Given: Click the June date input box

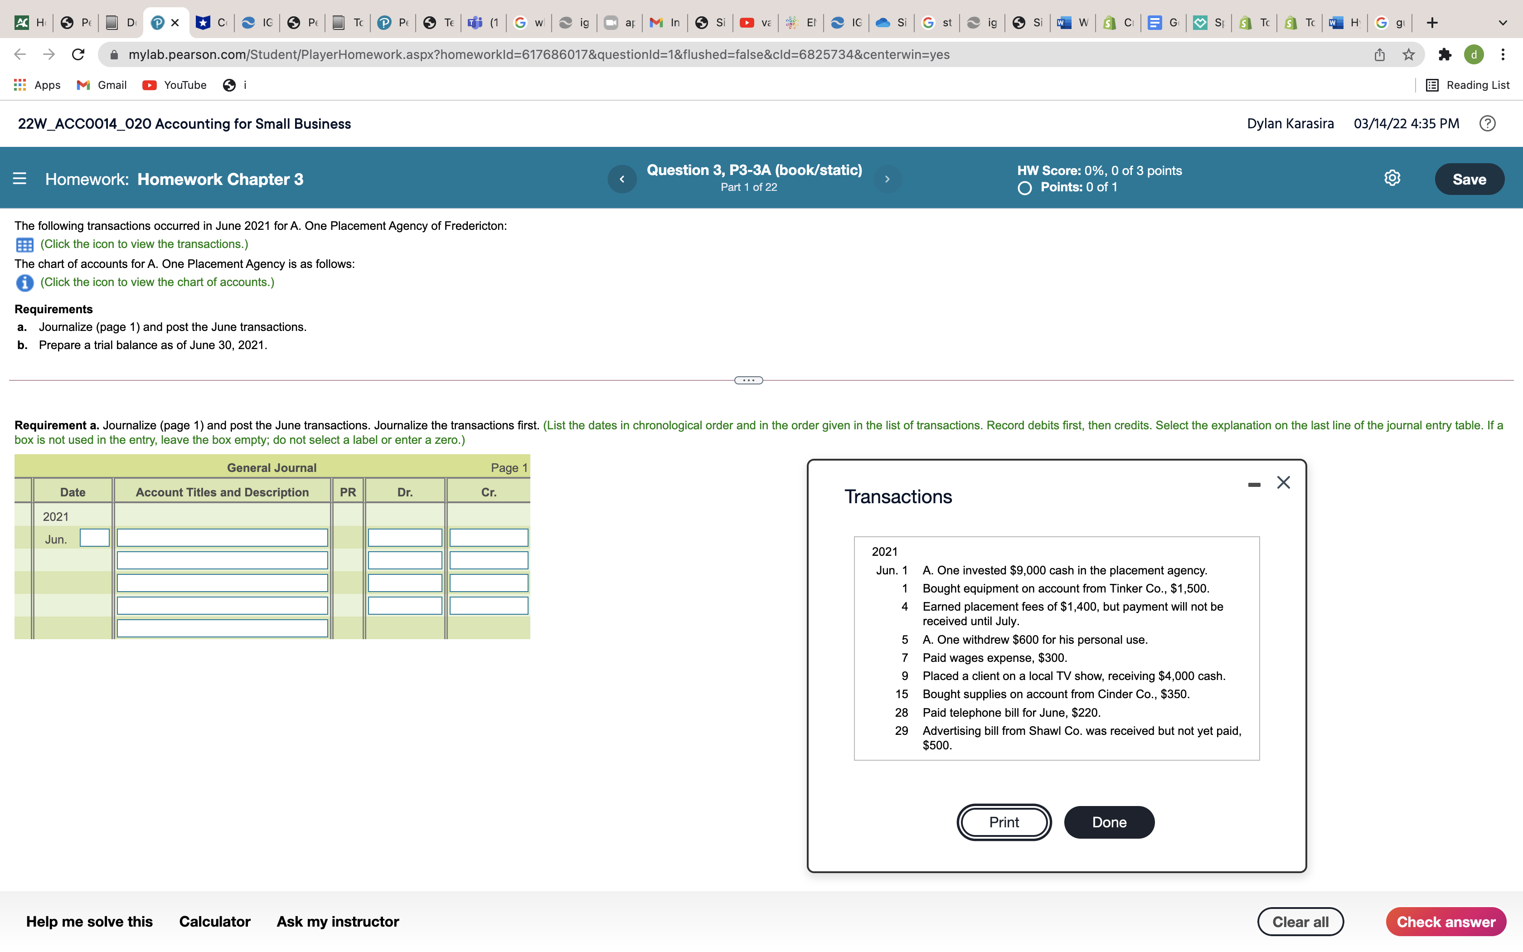Looking at the screenshot, I should (x=94, y=538).
